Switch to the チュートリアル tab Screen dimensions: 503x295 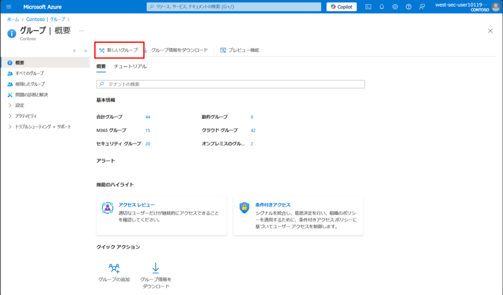[x=130, y=66]
